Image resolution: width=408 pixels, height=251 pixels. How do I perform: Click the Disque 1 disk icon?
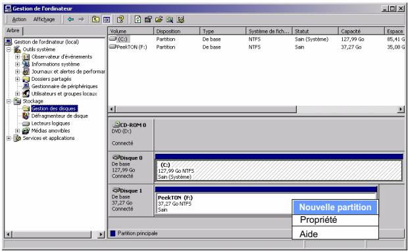116,190
